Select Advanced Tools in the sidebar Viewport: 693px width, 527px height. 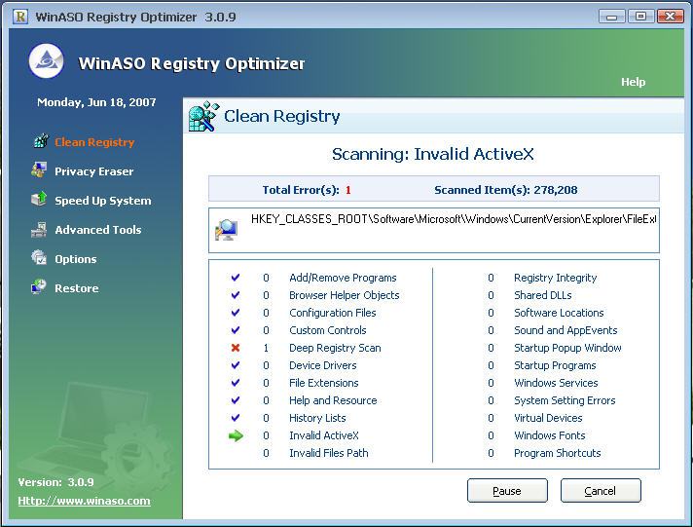click(x=97, y=230)
